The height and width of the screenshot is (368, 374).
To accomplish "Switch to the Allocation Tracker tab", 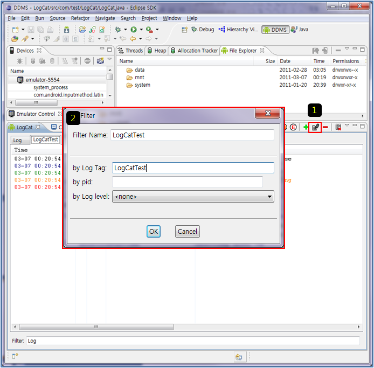I will (195, 51).
